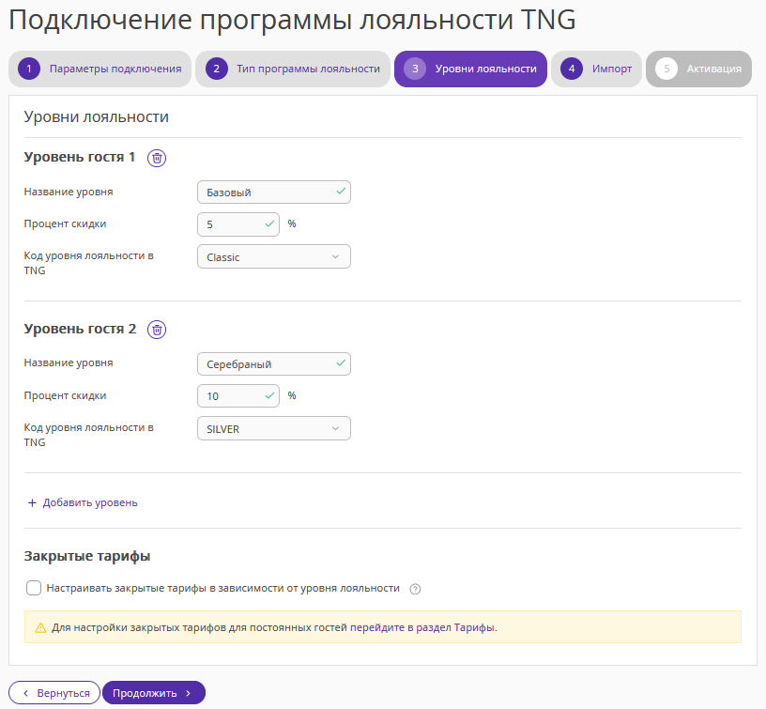
Task: Edit level name field Базовый
Action: pos(274,192)
